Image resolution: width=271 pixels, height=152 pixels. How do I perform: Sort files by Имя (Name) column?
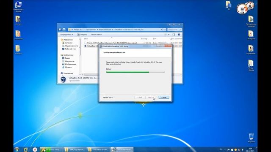coord(86,39)
